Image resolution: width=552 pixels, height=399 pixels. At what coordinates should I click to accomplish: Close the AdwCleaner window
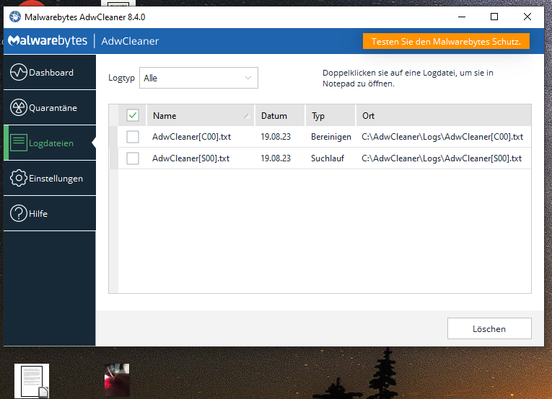coord(527,17)
